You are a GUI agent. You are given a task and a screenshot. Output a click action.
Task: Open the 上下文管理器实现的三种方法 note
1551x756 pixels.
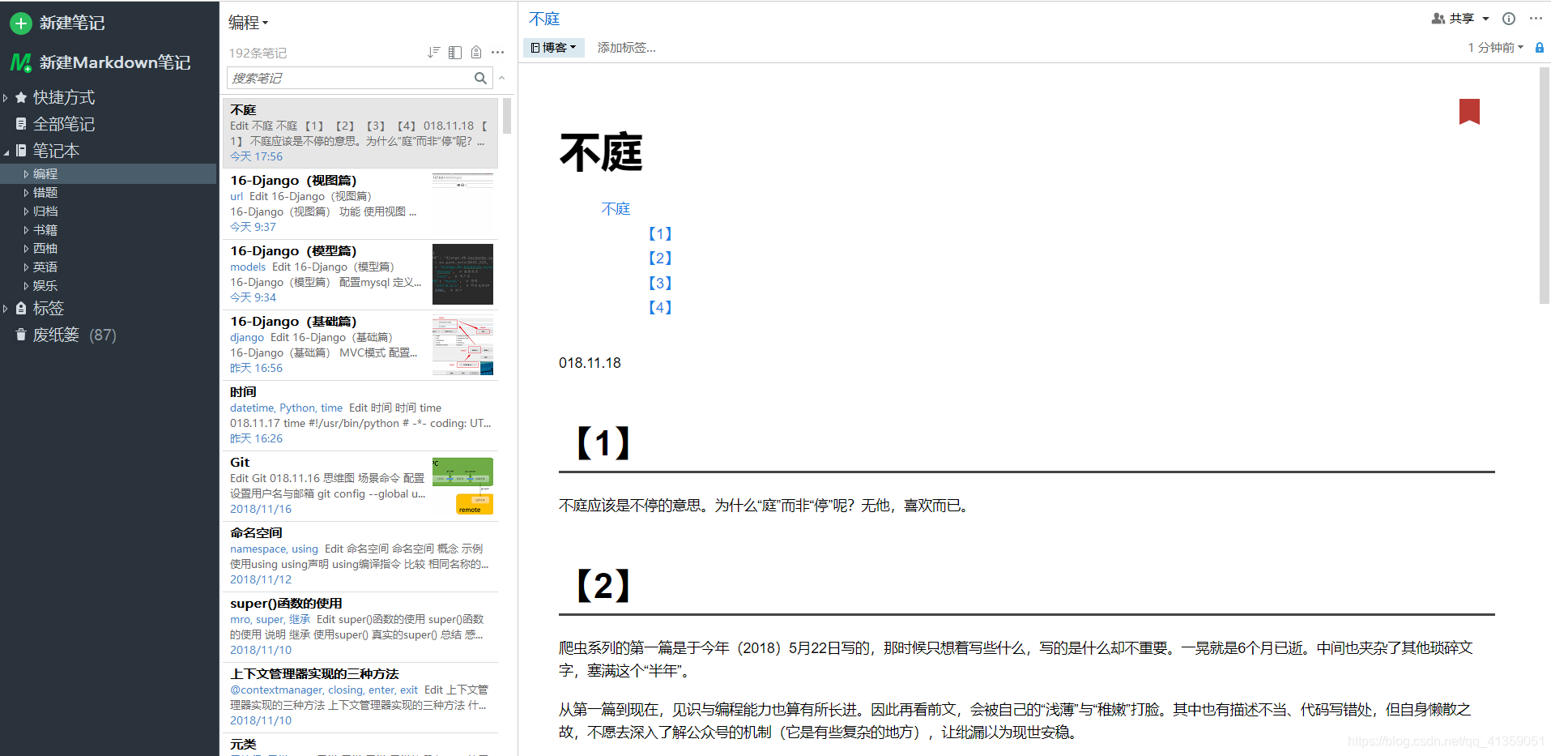click(x=360, y=697)
